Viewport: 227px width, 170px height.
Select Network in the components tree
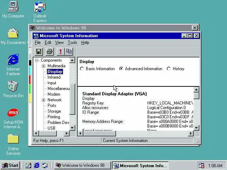pos(55,100)
